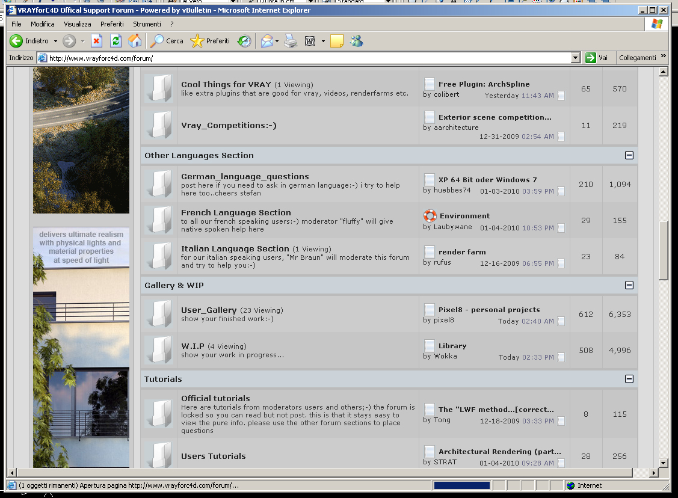Go to last post icon in Library row

pos(561,357)
